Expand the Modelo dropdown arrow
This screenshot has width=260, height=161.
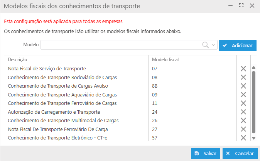coord(214,45)
